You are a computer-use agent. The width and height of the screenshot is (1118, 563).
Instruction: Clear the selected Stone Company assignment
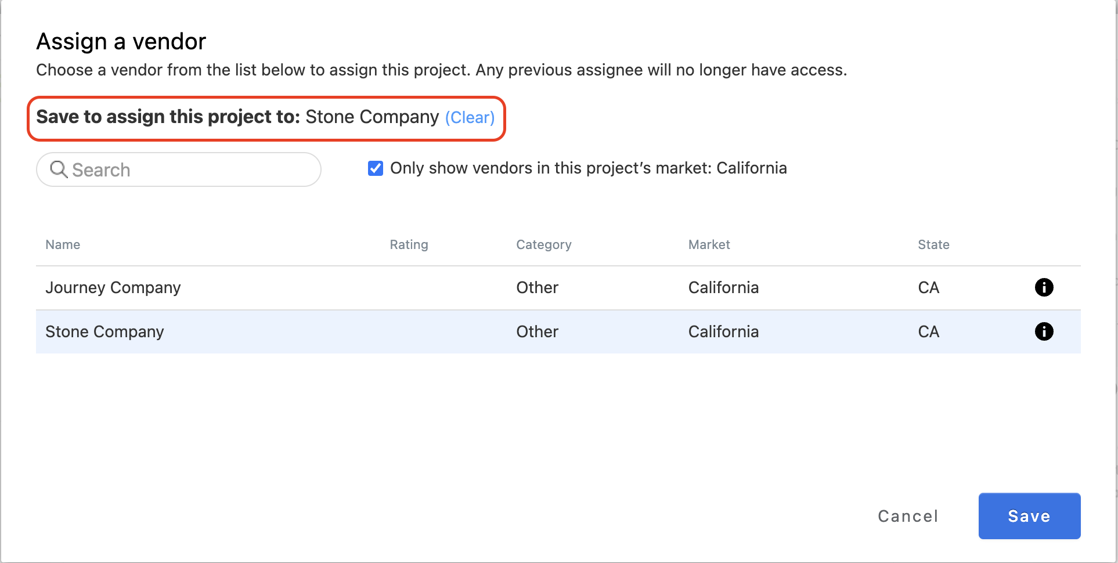coord(470,118)
